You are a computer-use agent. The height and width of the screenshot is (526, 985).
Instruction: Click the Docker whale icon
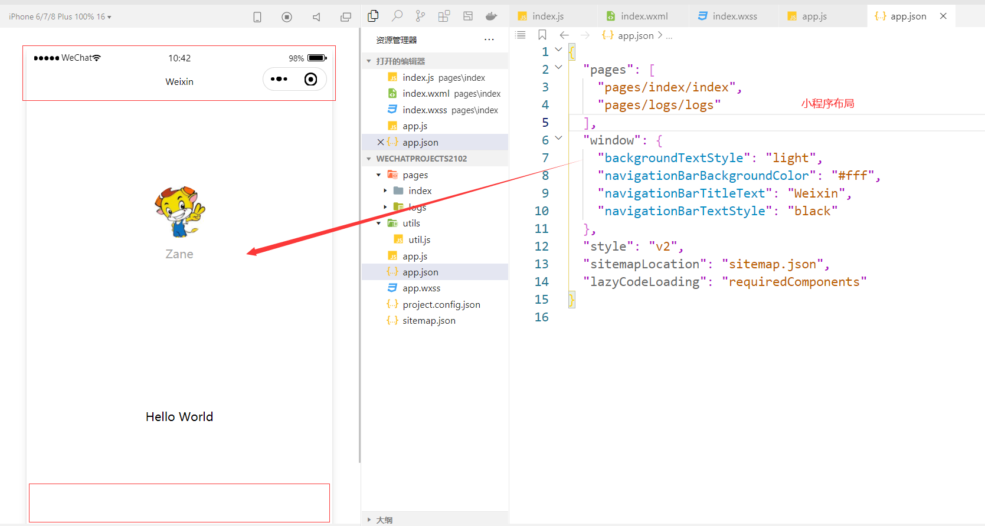pyautogui.click(x=491, y=17)
